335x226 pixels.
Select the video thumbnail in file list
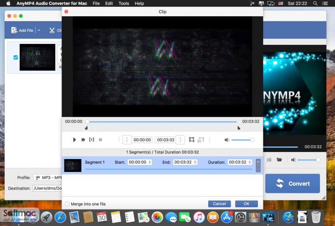(37, 57)
